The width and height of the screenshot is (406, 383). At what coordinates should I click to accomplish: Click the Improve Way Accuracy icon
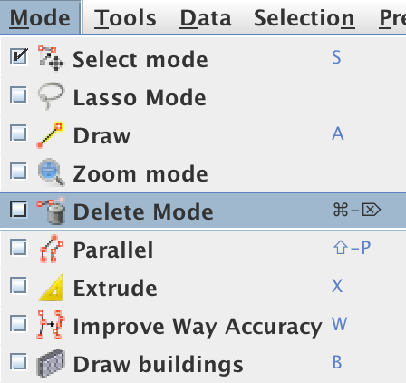51,325
